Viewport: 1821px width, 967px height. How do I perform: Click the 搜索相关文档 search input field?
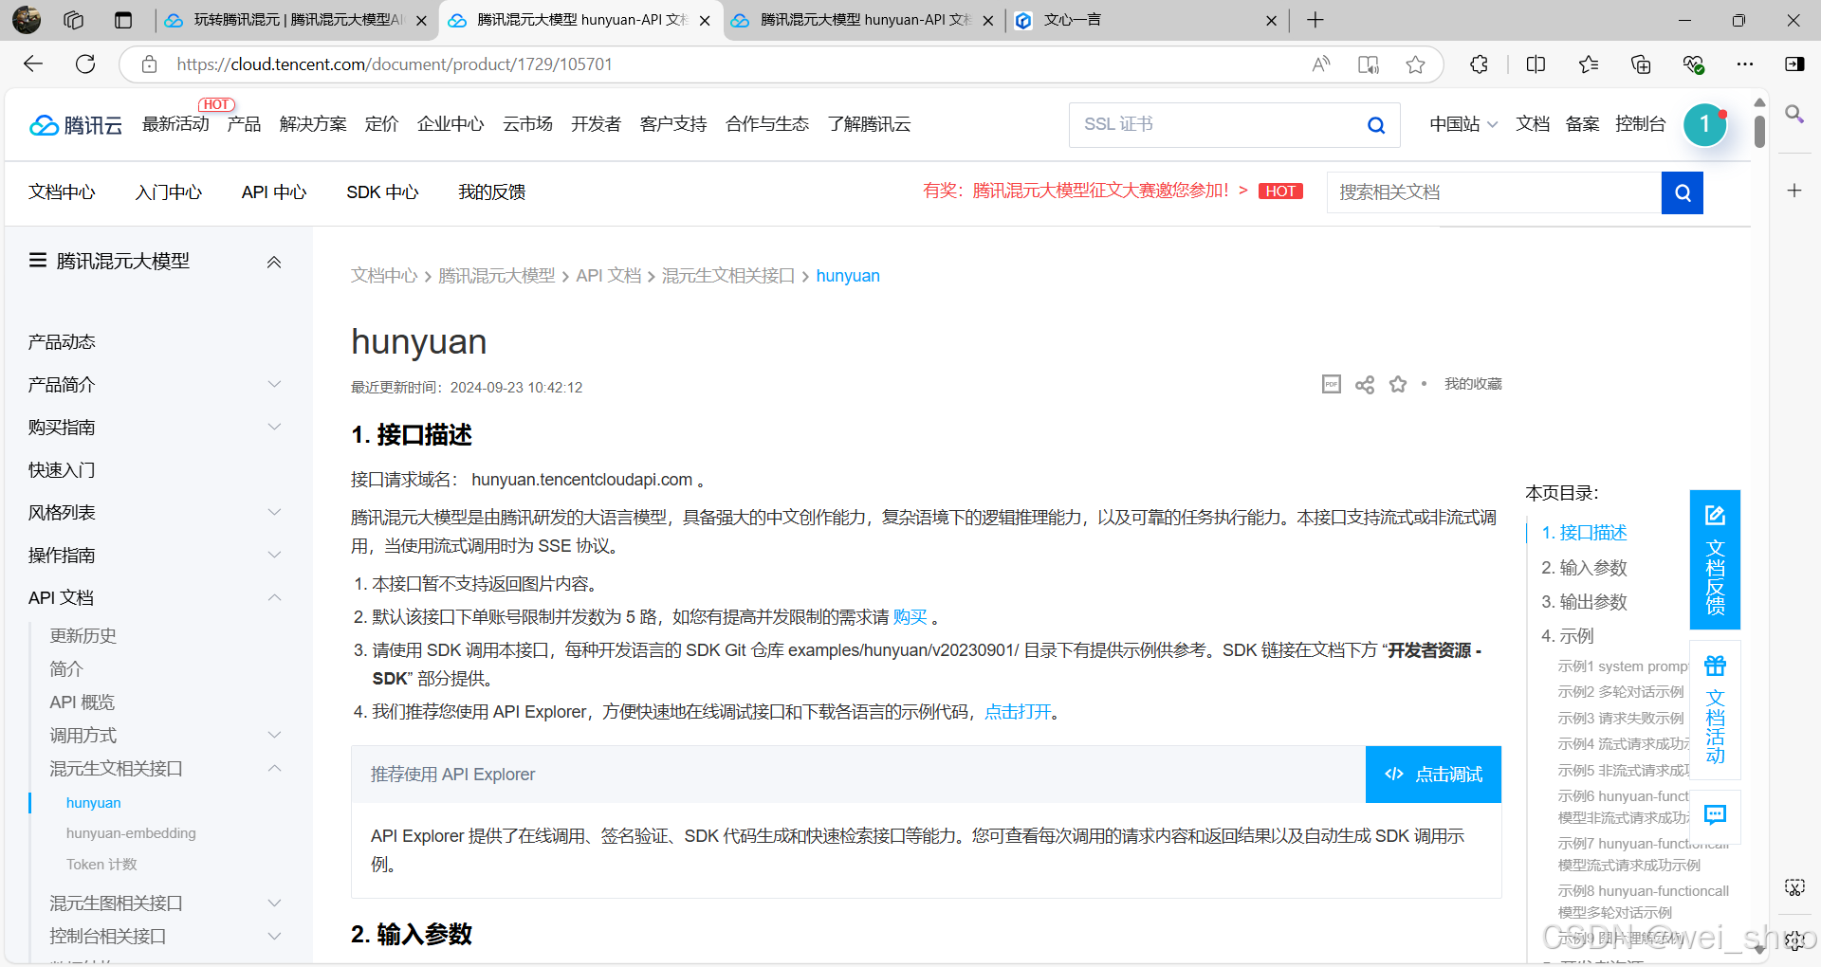pos(1494,192)
